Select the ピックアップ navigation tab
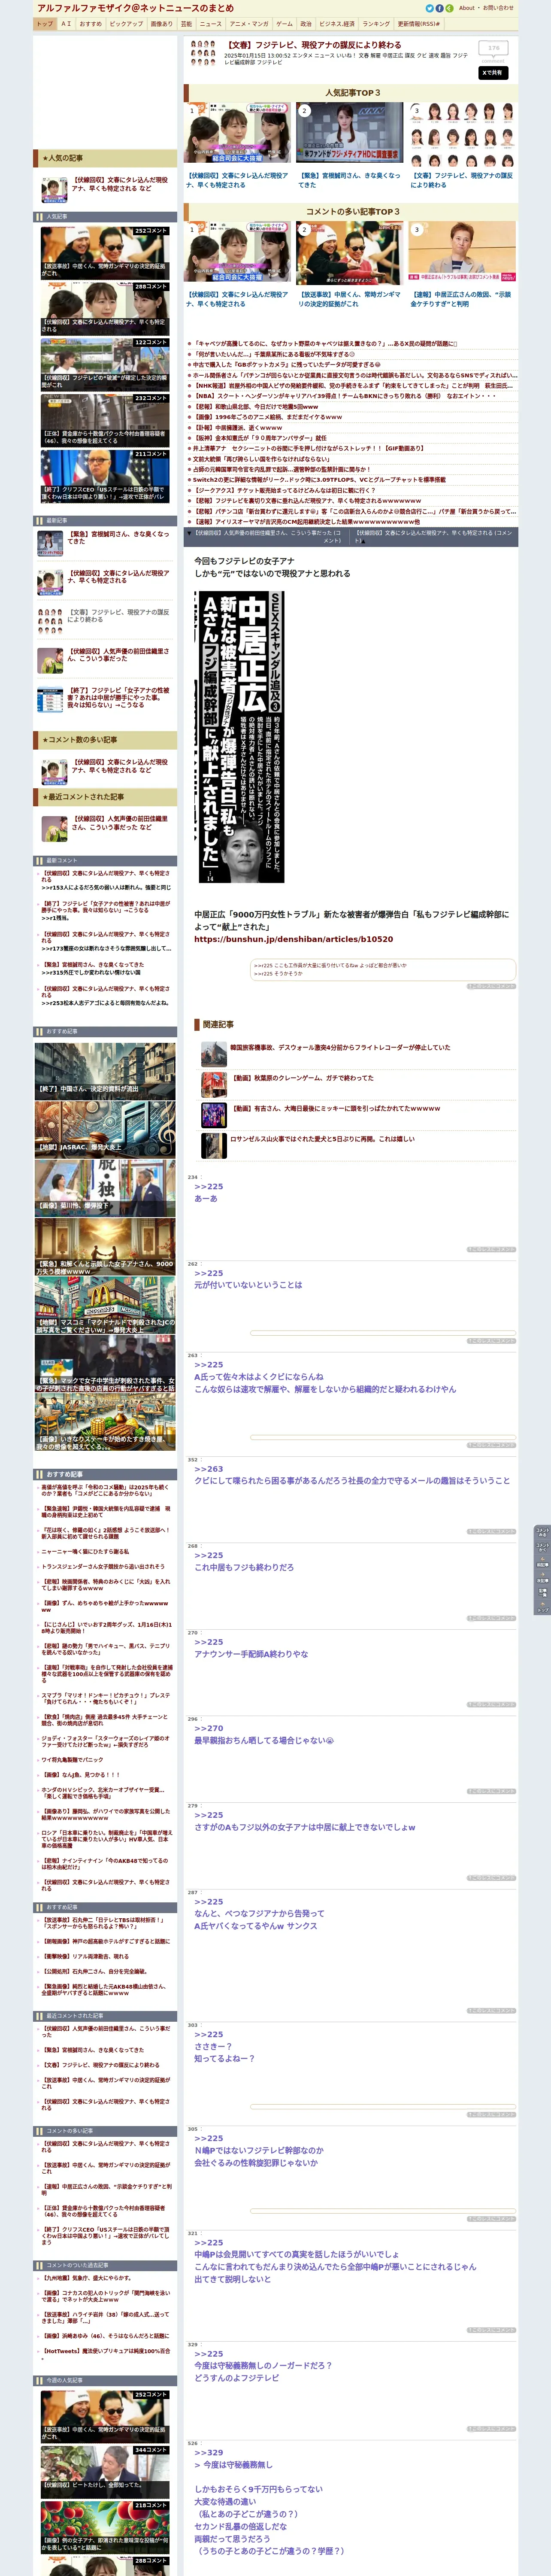Viewport: 551px width, 2576px height. coord(126,23)
